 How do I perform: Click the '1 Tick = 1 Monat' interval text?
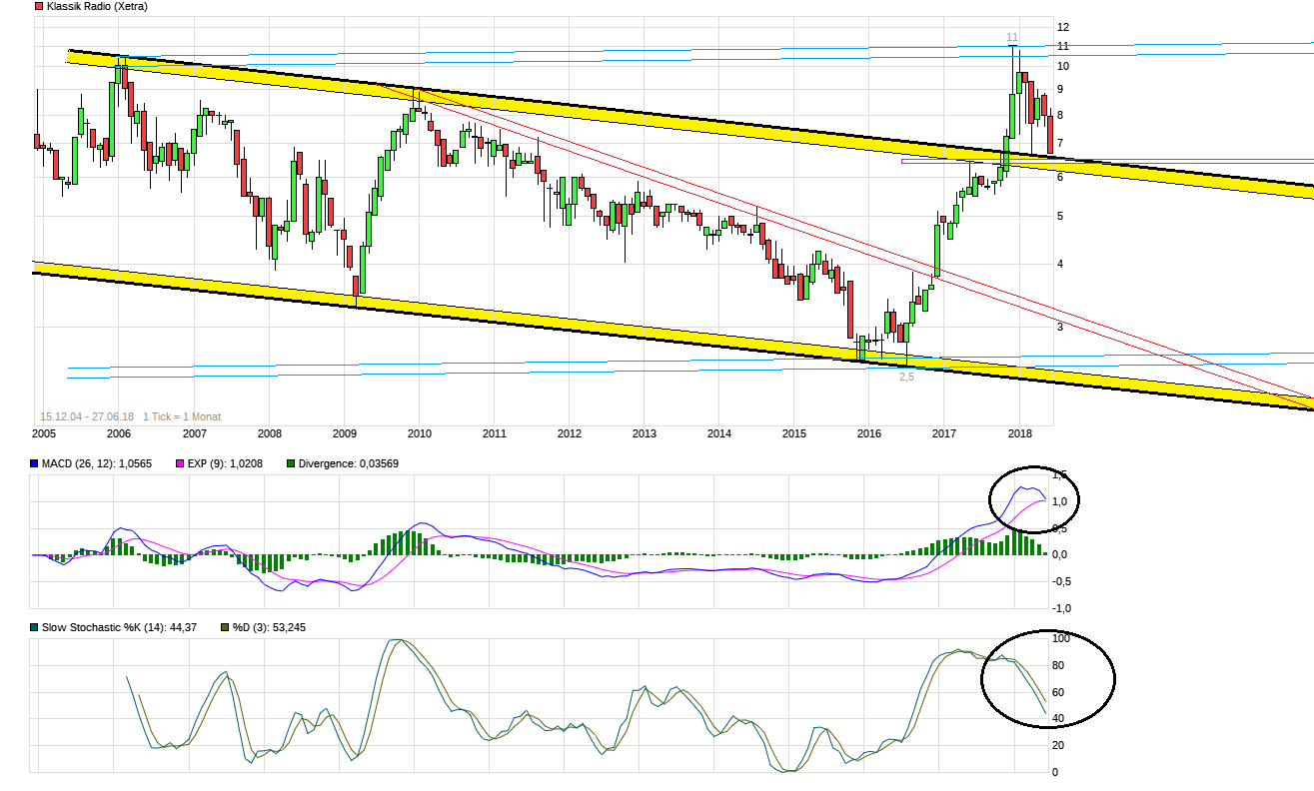tap(181, 416)
